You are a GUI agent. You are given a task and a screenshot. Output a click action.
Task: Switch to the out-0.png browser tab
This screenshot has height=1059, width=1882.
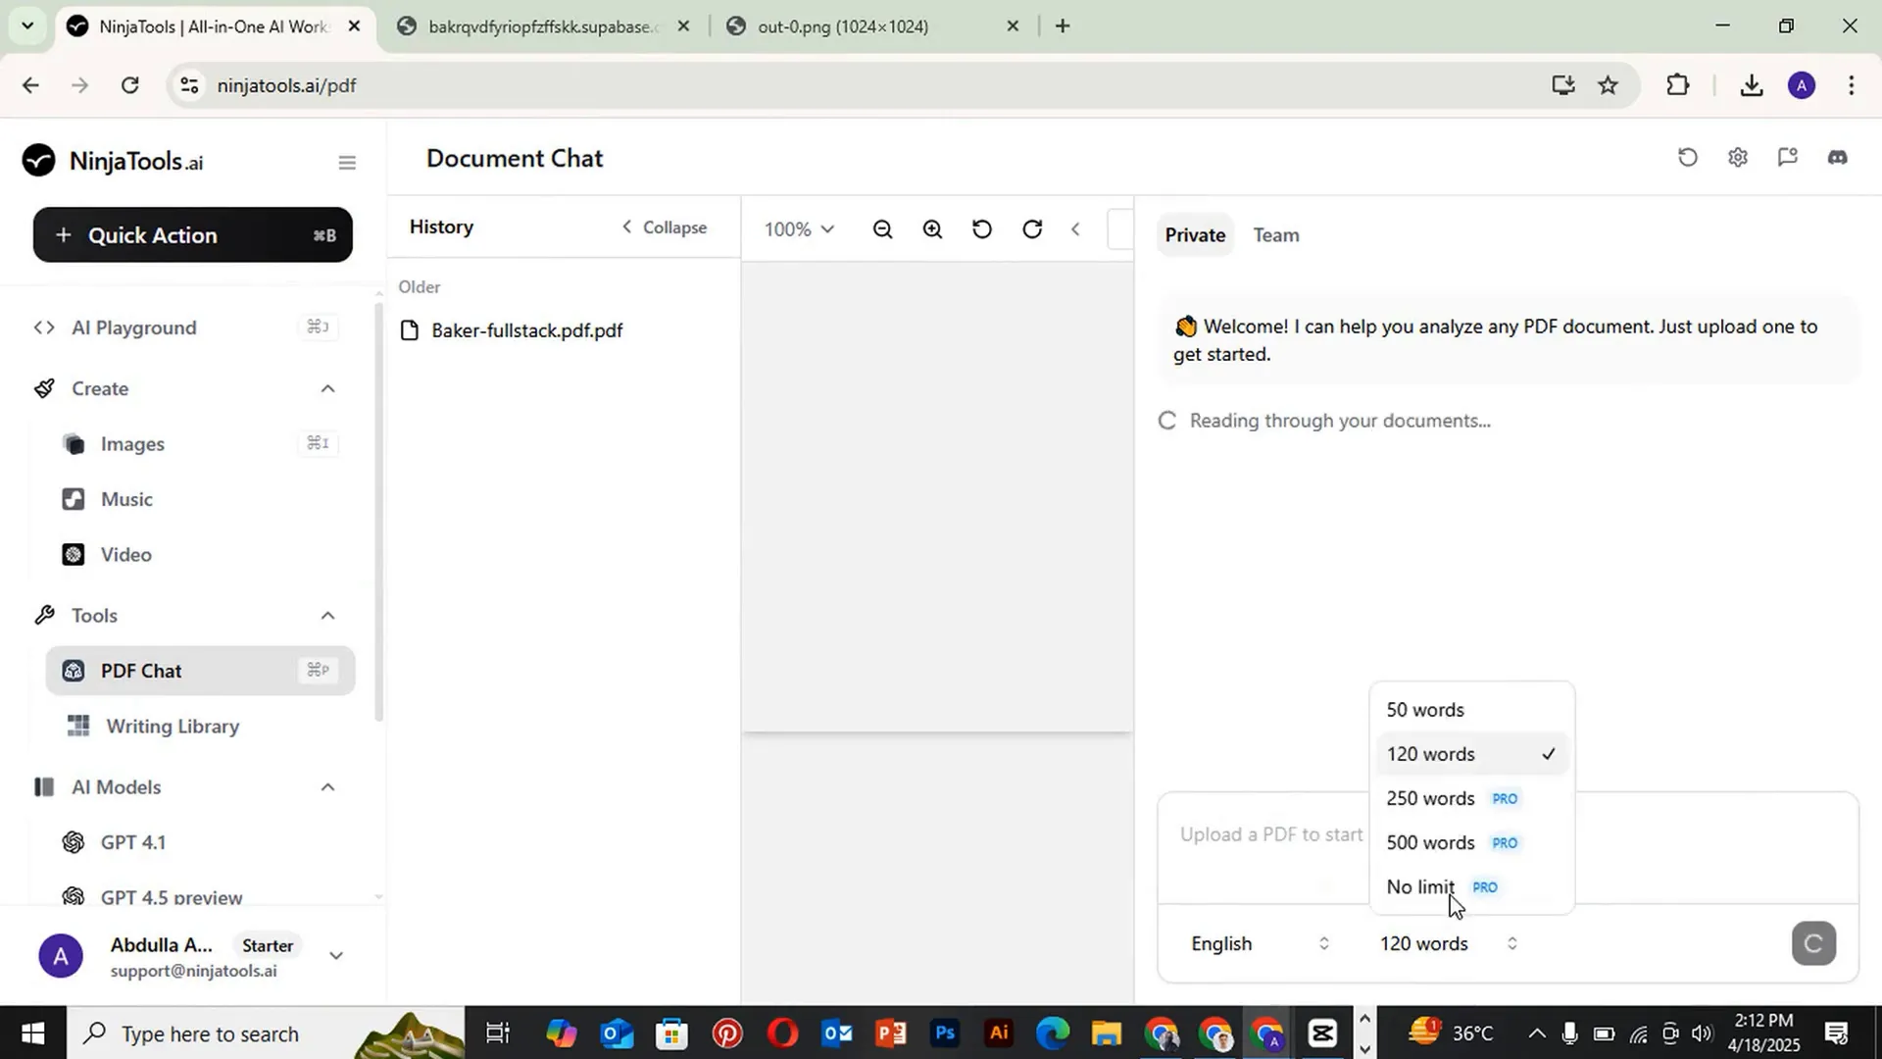tap(872, 26)
